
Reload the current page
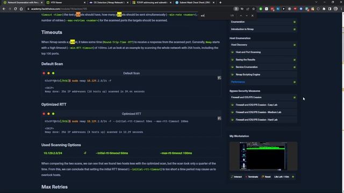tap(16, 9)
